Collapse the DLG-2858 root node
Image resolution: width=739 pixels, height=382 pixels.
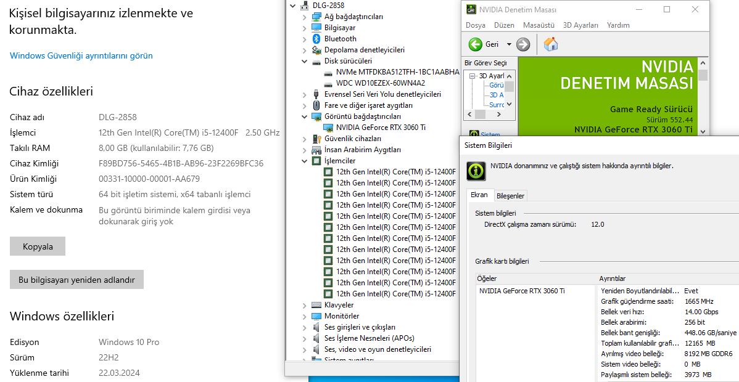pyautogui.click(x=293, y=6)
